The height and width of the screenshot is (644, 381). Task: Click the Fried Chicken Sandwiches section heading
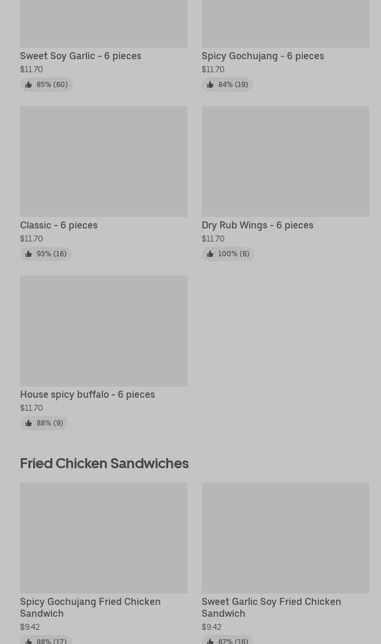[x=104, y=463]
